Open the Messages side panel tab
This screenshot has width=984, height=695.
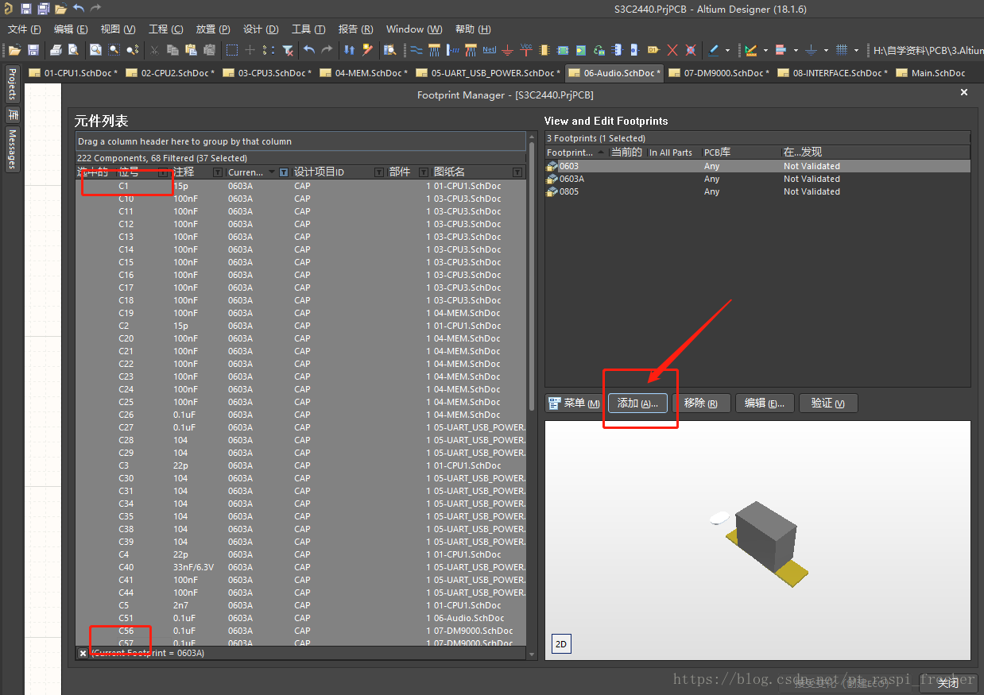click(x=12, y=149)
